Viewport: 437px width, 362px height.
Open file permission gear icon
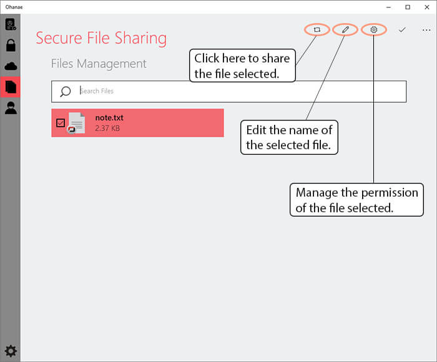[374, 29]
